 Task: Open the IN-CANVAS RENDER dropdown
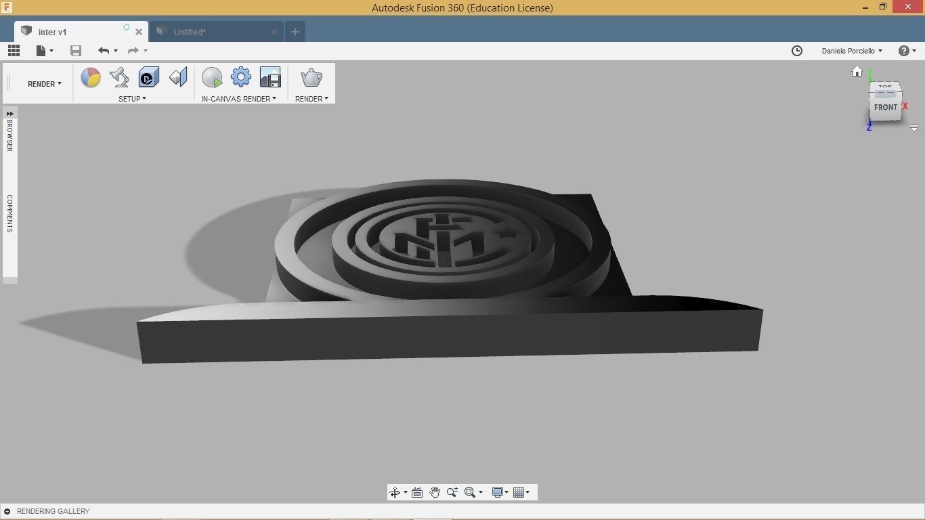[x=239, y=99]
